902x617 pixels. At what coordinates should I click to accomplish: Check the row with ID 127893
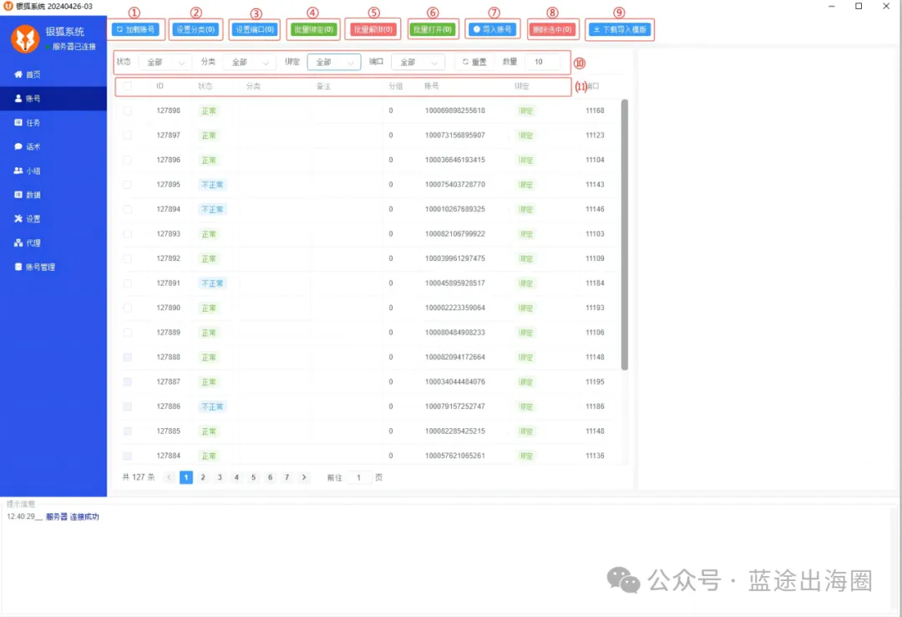127,234
